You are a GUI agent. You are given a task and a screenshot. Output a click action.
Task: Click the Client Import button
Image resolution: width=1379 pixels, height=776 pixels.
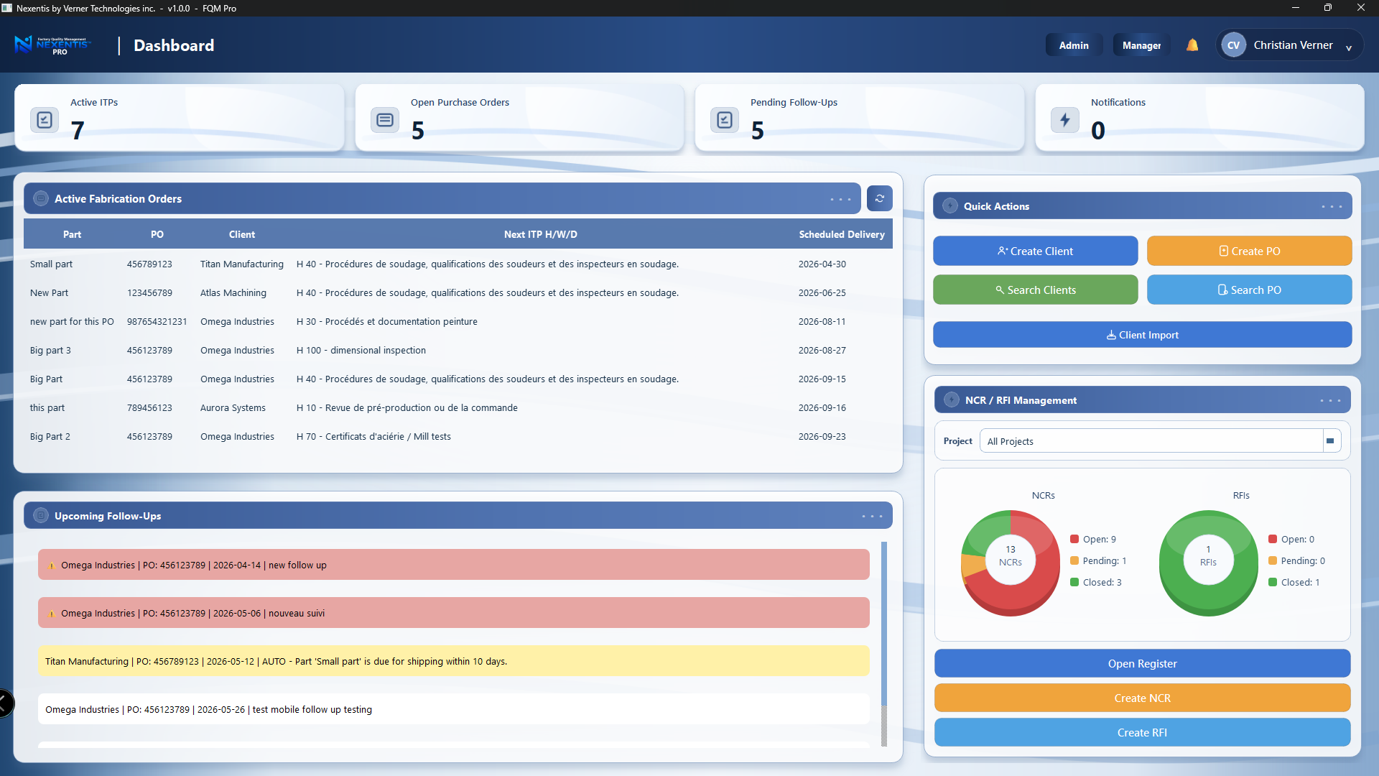(x=1142, y=334)
